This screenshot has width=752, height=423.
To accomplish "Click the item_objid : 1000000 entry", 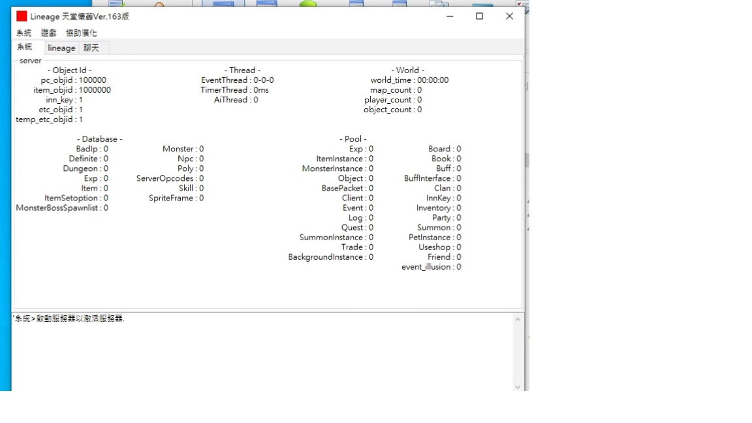I will coord(72,90).
